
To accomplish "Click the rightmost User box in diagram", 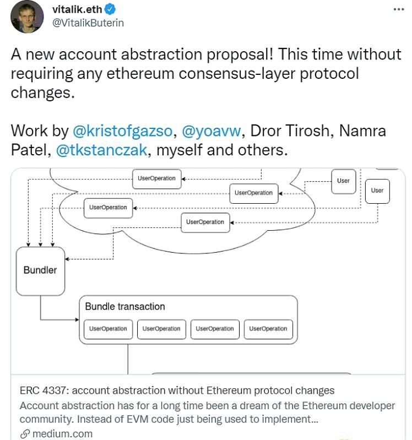I will (x=377, y=191).
